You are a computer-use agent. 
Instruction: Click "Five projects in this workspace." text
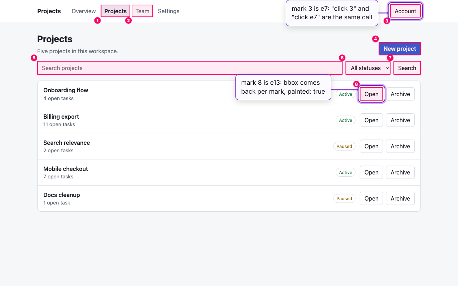pyautogui.click(x=78, y=51)
